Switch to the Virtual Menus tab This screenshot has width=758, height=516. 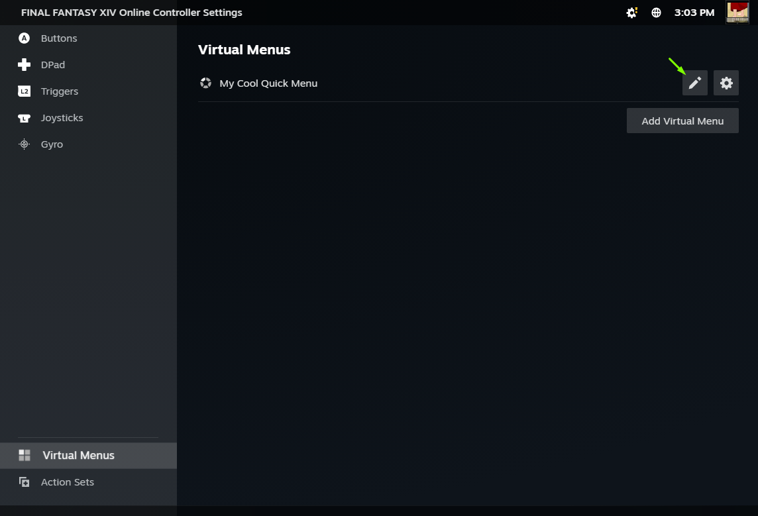78,456
